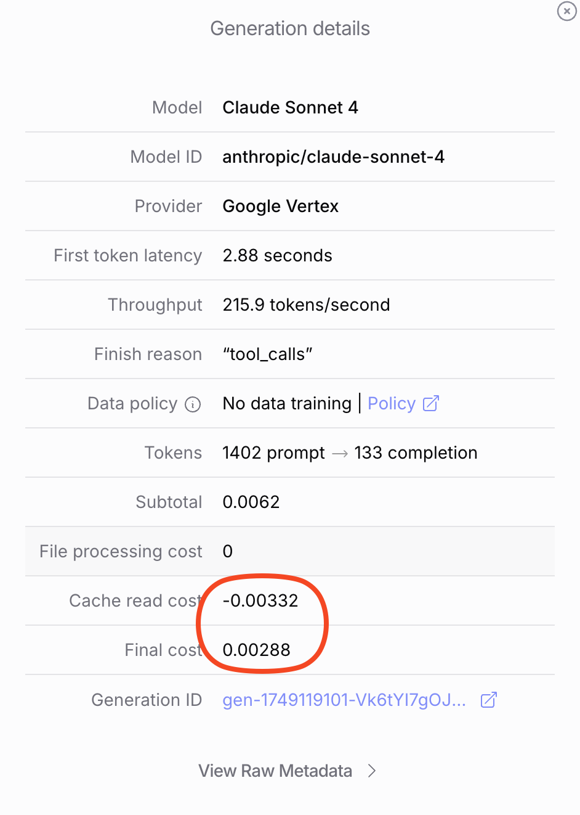Image resolution: width=580 pixels, height=815 pixels.
Task: Click the Google Vertex provider value
Action: [280, 206]
